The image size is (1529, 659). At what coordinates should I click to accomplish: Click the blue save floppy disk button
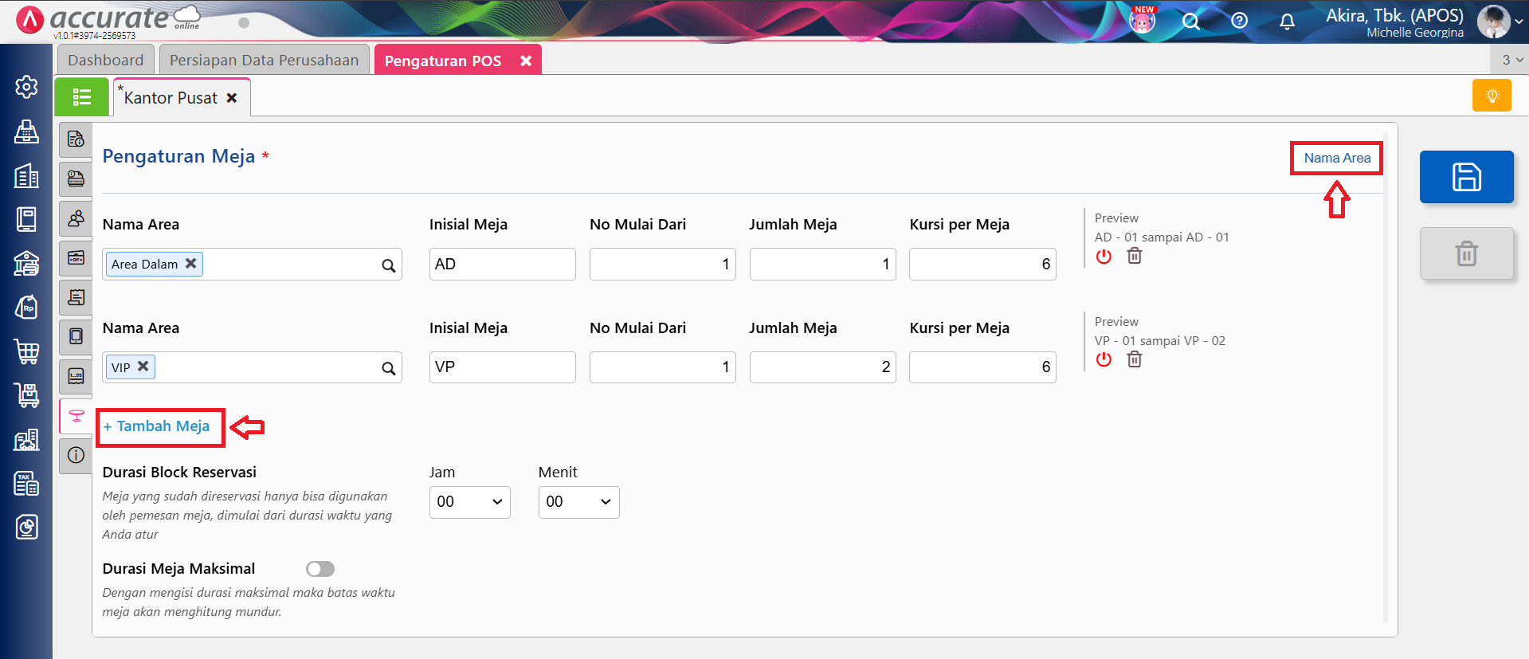tap(1466, 177)
